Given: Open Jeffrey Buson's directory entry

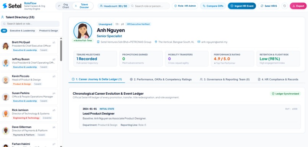Looking at the screenshot, I should point(29,63).
